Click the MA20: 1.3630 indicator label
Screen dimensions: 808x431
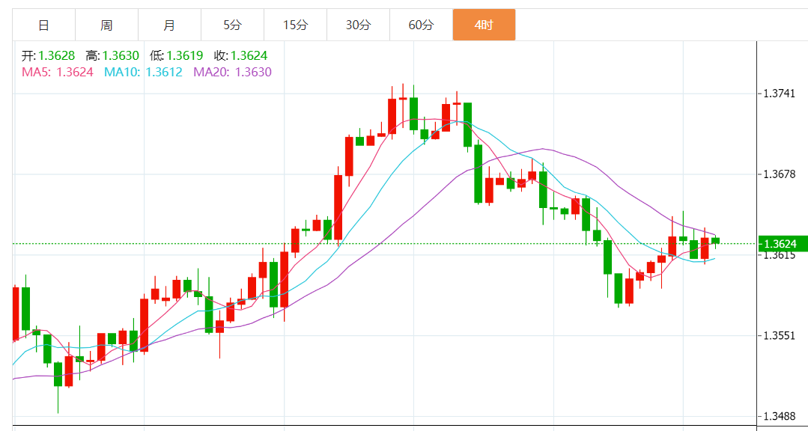coord(232,72)
